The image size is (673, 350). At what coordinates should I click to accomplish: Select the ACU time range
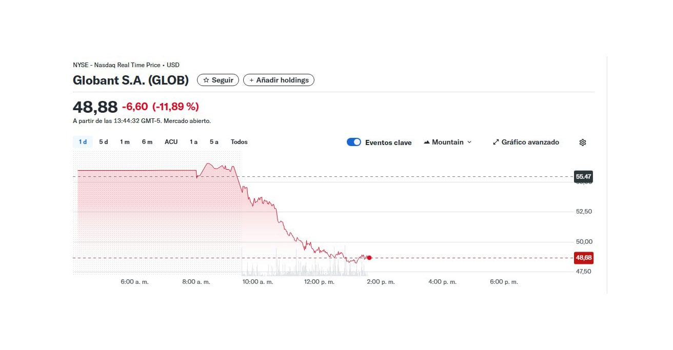pyautogui.click(x=171, y=141)
